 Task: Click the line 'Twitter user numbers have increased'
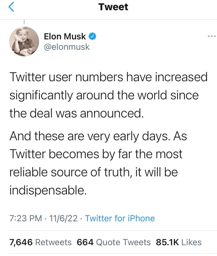[109, 77]
